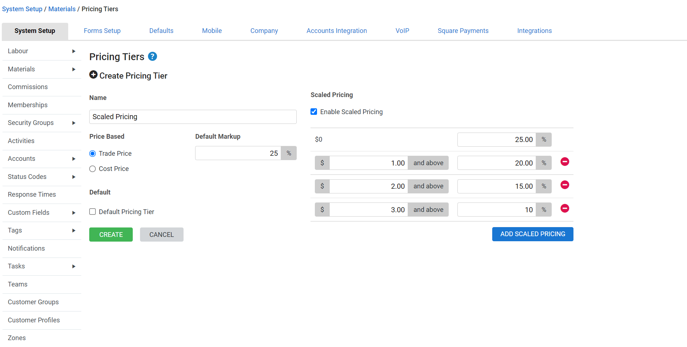Focus the Default Markup percentage field

click(x=238, y=153)
